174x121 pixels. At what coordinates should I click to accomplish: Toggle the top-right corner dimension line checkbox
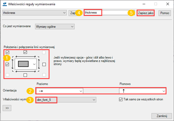[44, 52]
